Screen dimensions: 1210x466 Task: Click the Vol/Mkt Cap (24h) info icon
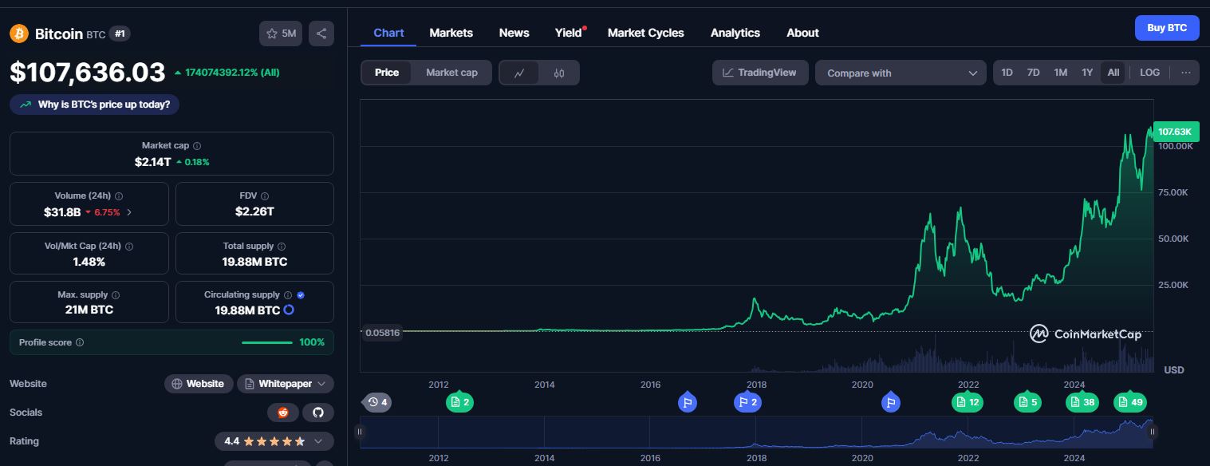pos(129,247)
